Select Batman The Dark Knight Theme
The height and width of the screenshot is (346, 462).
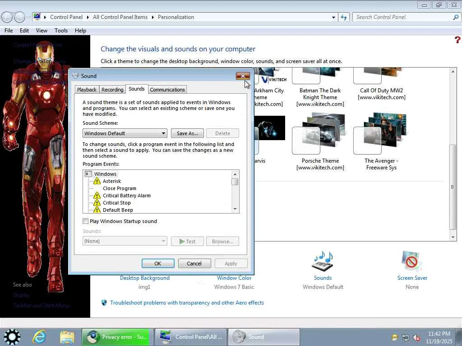tap(320, 97)
